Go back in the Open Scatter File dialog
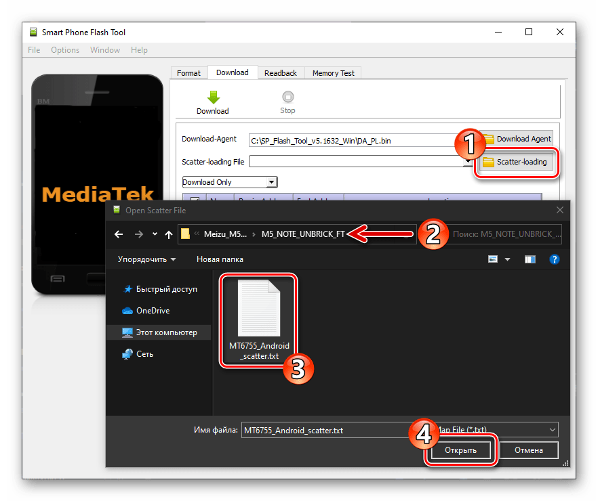This screenshot has height=501, width=598. tap(119, 234)
